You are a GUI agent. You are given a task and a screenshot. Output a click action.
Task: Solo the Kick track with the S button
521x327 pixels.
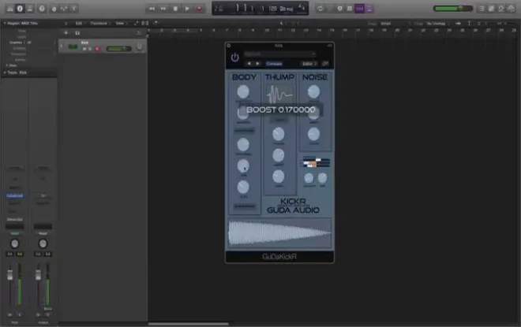click(90, 49)
